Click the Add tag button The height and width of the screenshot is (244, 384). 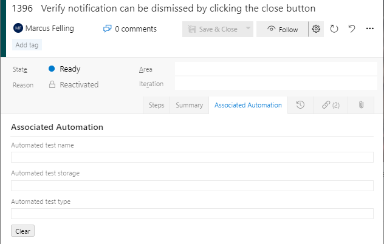pos(28,45)
